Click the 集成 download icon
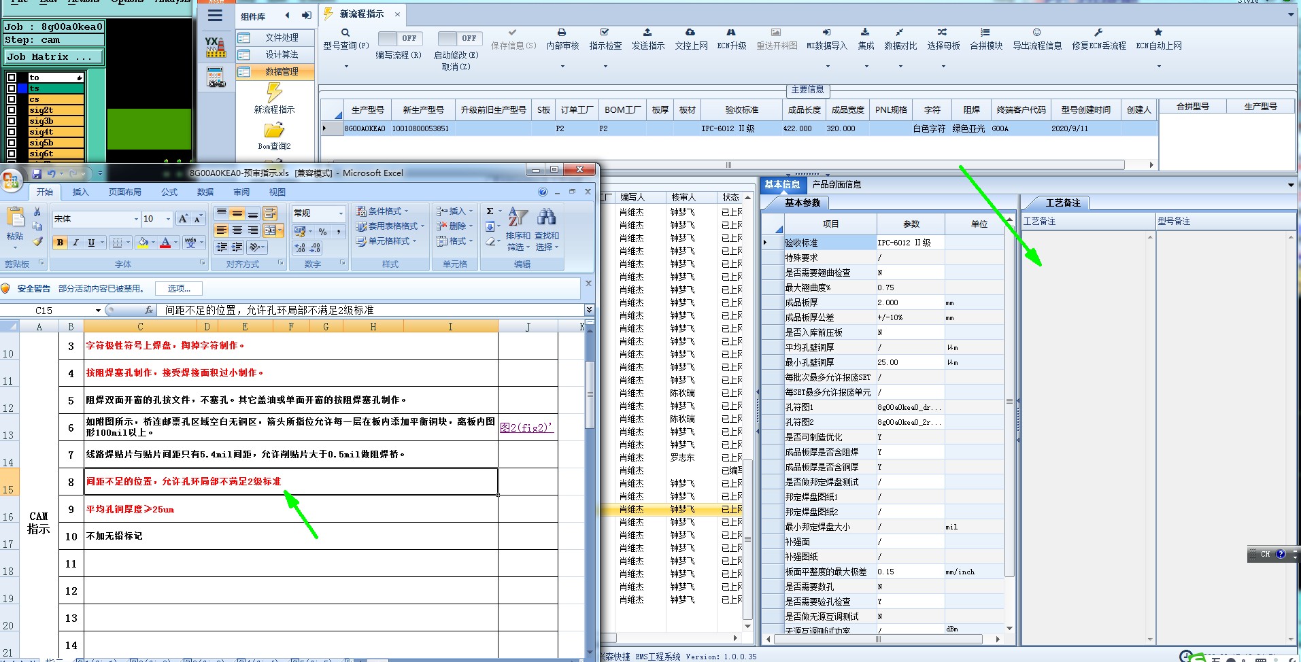 pyautogui.click(x=865, y=32)
